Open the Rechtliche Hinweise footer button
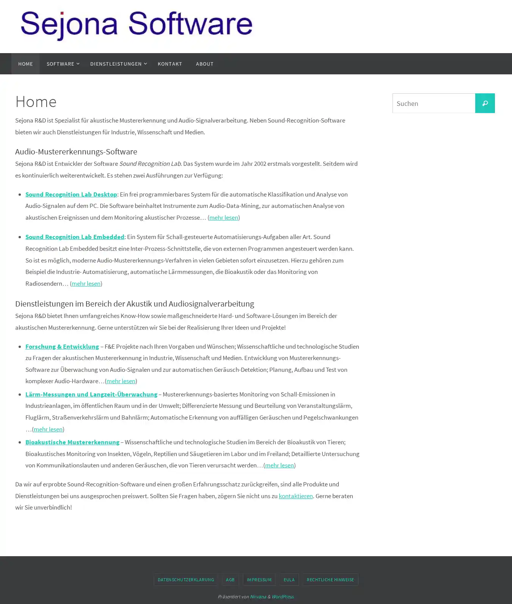 tap(330, 579)
